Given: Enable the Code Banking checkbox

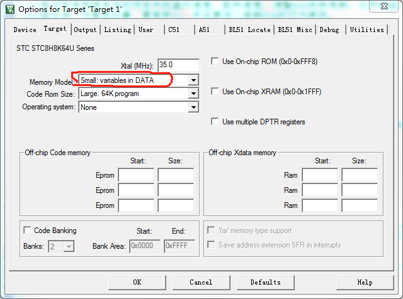Looking at the screenshot, I should pyautogui.click(x=27, y=230).
